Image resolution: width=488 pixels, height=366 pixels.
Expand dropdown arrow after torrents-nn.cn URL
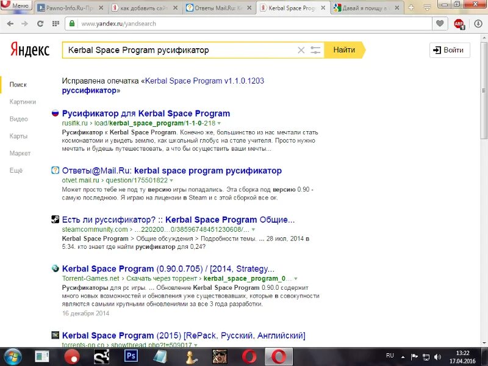(x=196, y=345)
